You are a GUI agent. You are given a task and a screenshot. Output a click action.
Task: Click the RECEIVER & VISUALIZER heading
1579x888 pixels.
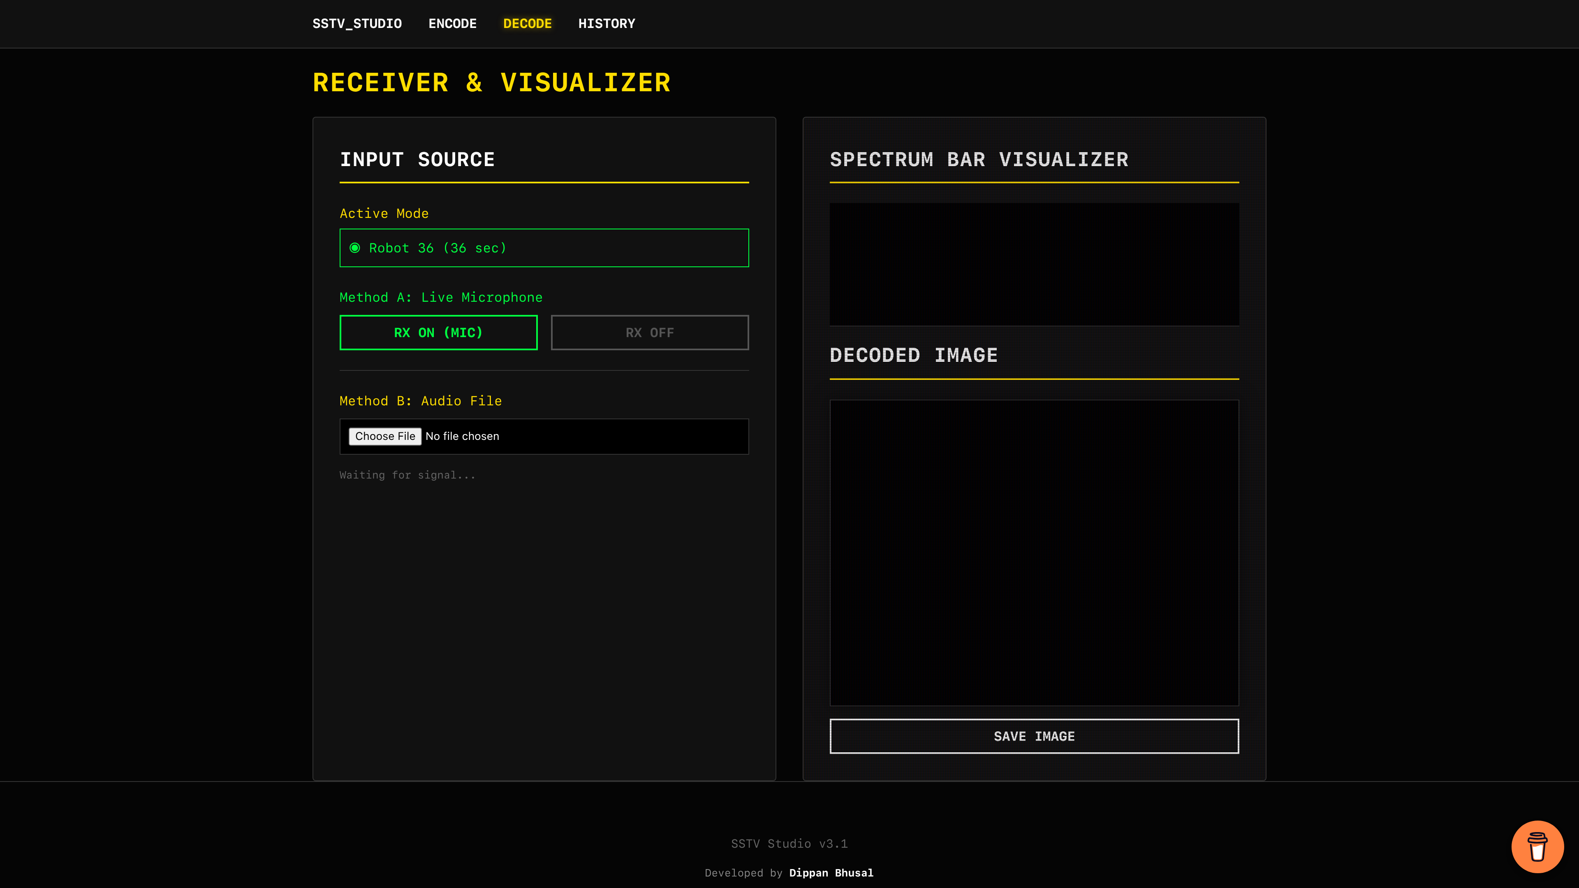point(492,83)
